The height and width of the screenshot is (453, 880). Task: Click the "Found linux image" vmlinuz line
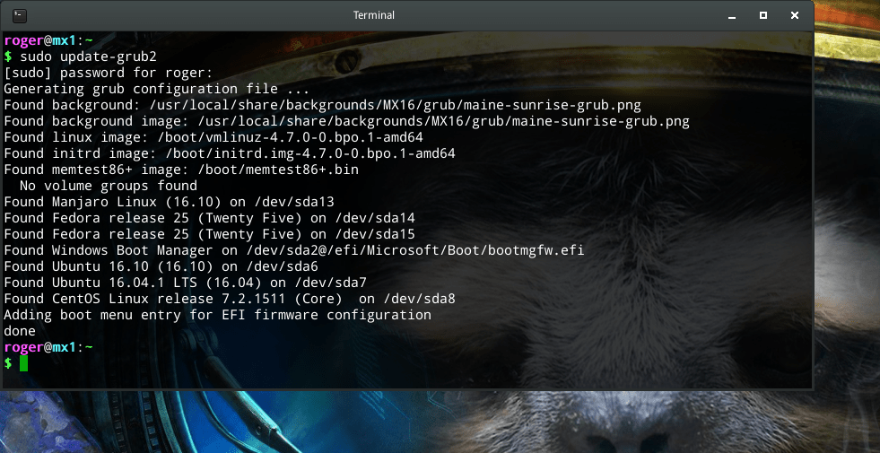(213, 137)
